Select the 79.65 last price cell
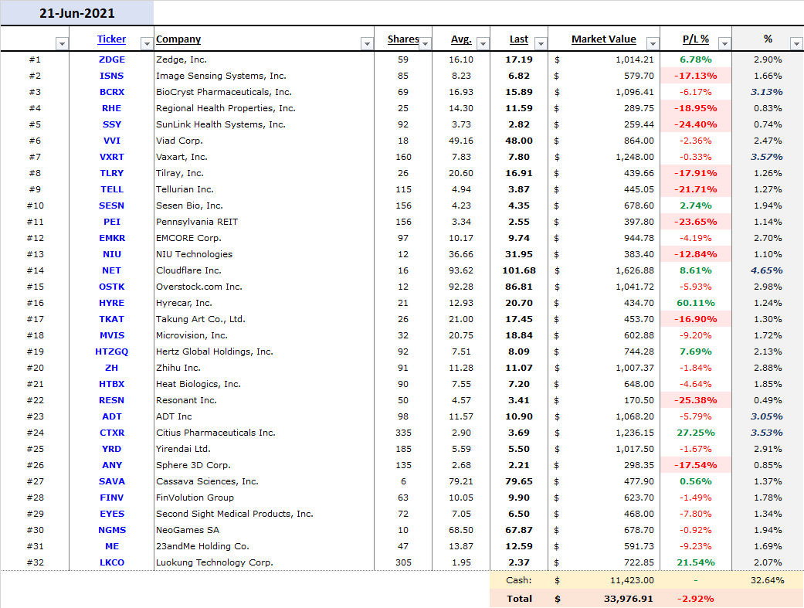 tap(519, 481)
